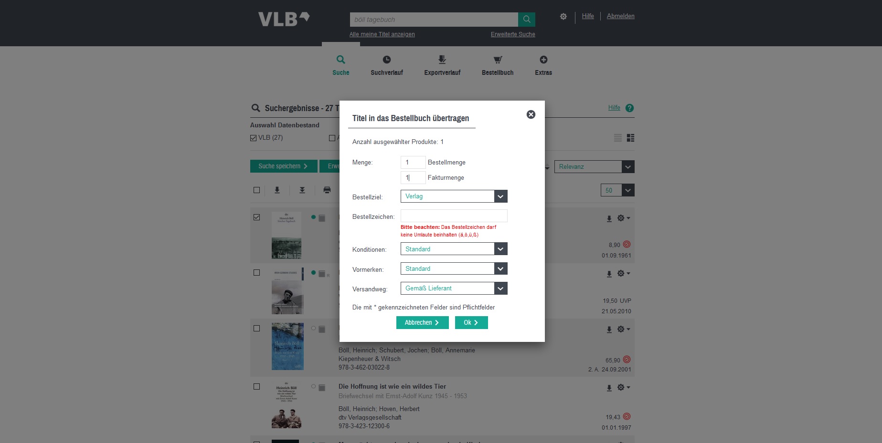This screenshot has width=882, height=443.
Task: Switch to list view layout icon
Action: [x=618, y=138]
